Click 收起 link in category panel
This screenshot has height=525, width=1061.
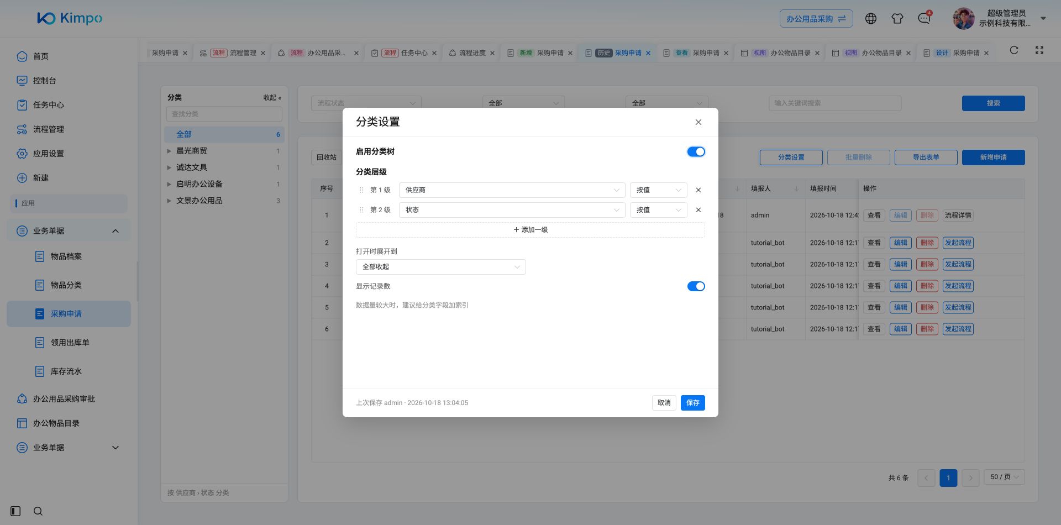(x=272, y=98)
